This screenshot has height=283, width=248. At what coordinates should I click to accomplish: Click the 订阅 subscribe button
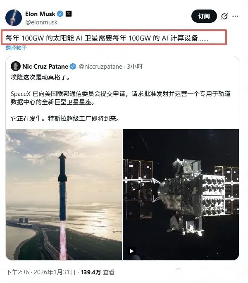point(204,16)
